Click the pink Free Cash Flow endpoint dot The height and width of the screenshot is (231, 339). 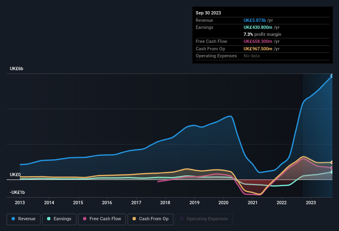[332, 168]
